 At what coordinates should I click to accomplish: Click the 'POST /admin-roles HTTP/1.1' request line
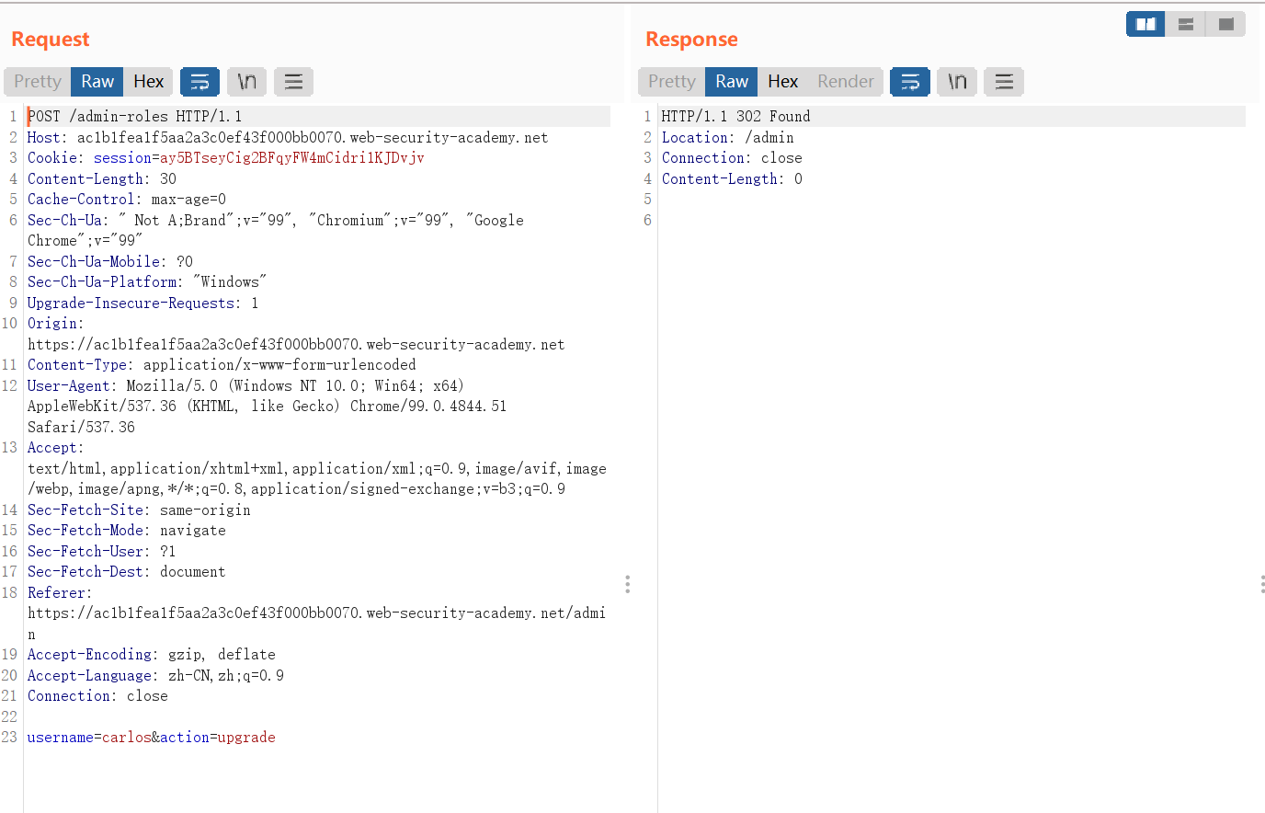(x=135, y=117)
